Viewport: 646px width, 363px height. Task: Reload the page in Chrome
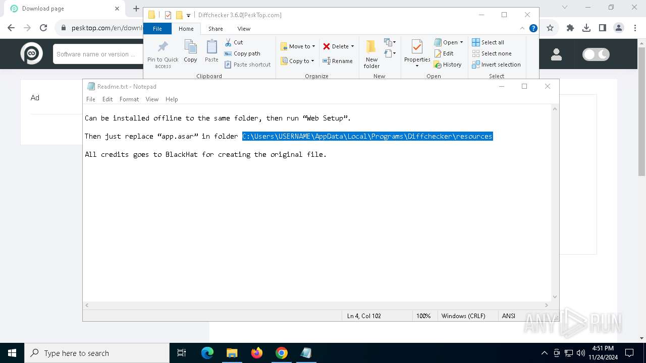[x=43, y=28]
